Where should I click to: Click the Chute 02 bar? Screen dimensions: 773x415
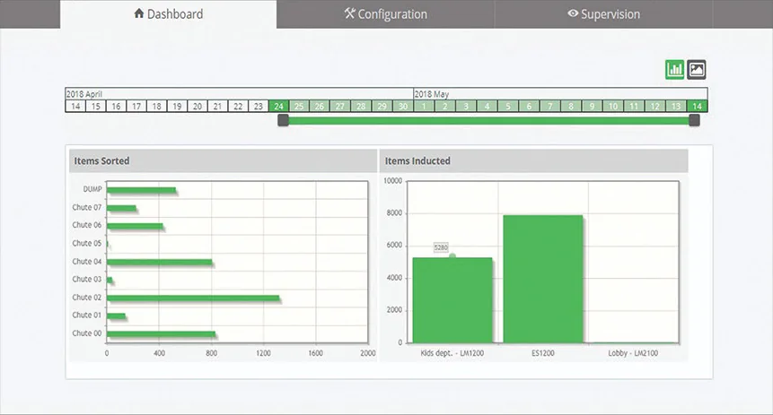coord(193,298)
